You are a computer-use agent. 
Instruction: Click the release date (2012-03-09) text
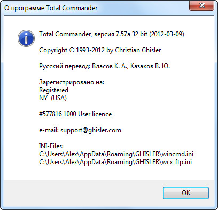pyautogui.click(x=167, y=34)
